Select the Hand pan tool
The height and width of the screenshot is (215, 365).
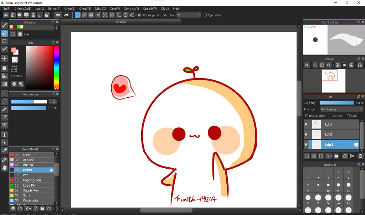pos(4,168)
